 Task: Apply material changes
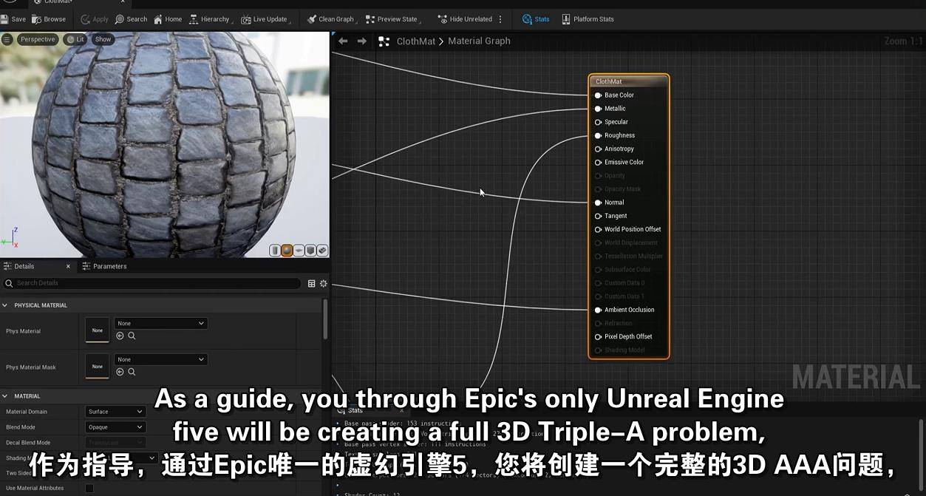[95, 19]
